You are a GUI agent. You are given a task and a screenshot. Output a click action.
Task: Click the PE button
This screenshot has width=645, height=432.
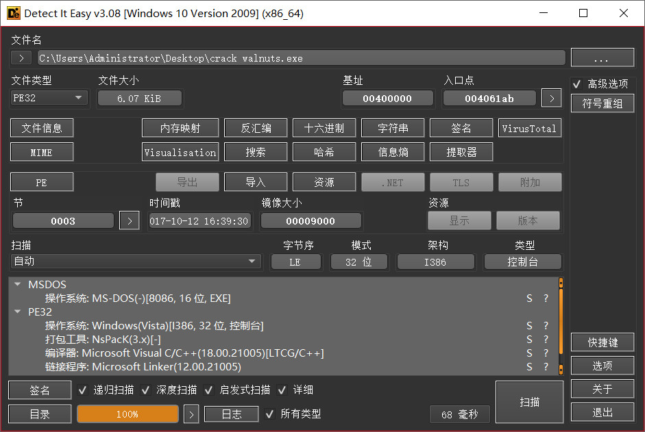click(x=42, y=182)
